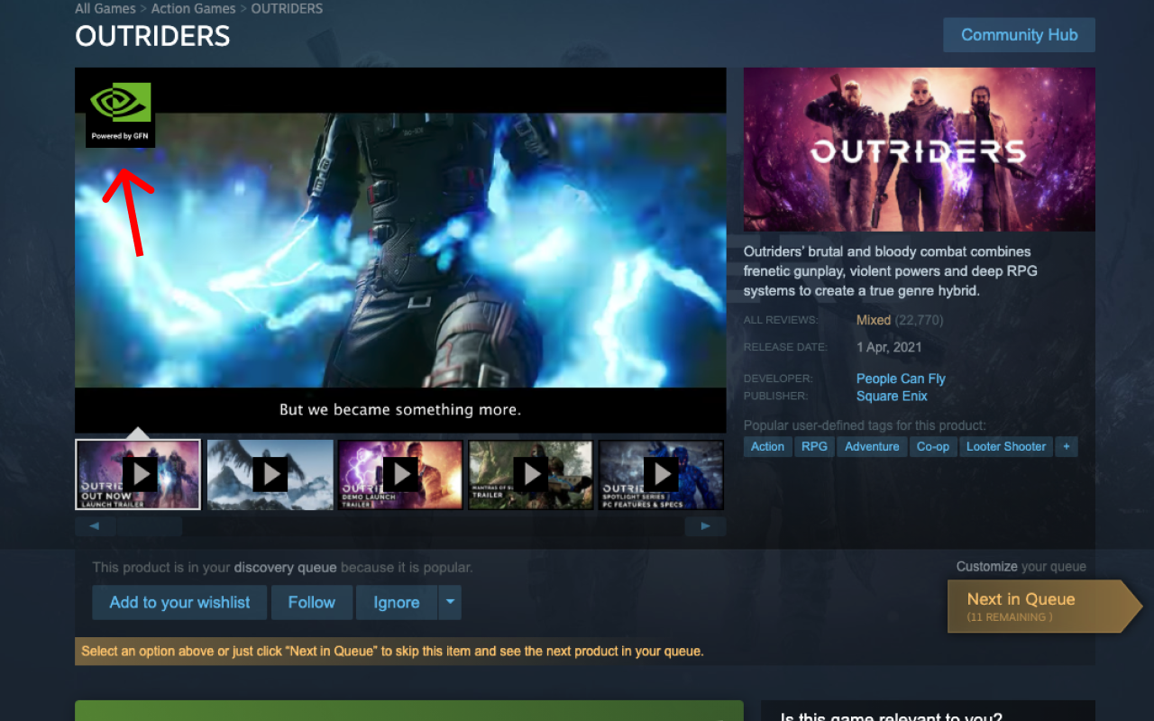The height and width of the screenshot is (721, 1154).
Task: Play the PC Features & Specs spotlight thumbnail
Action: (661, 475)
